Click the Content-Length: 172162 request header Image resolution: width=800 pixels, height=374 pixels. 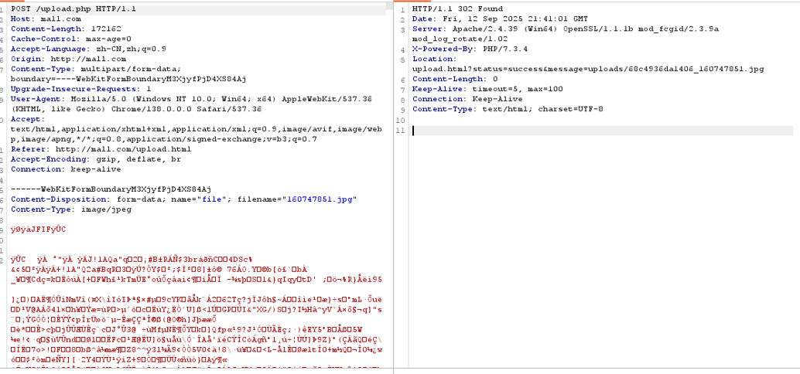coord(66,29)
